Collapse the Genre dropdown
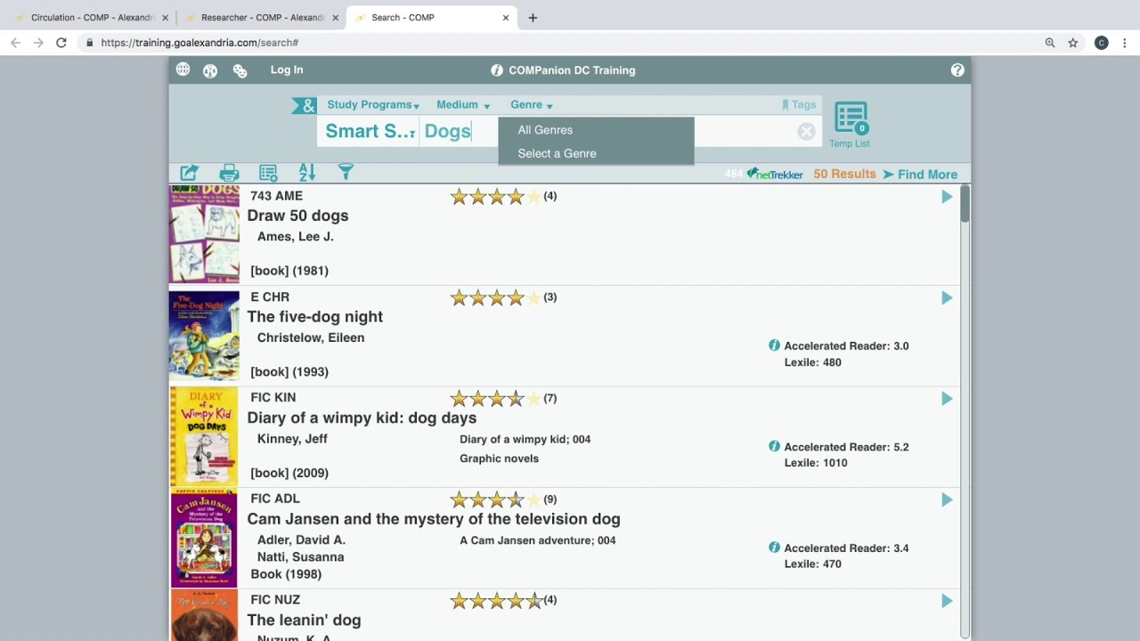The image size is (1140, 641). (532, 105)
